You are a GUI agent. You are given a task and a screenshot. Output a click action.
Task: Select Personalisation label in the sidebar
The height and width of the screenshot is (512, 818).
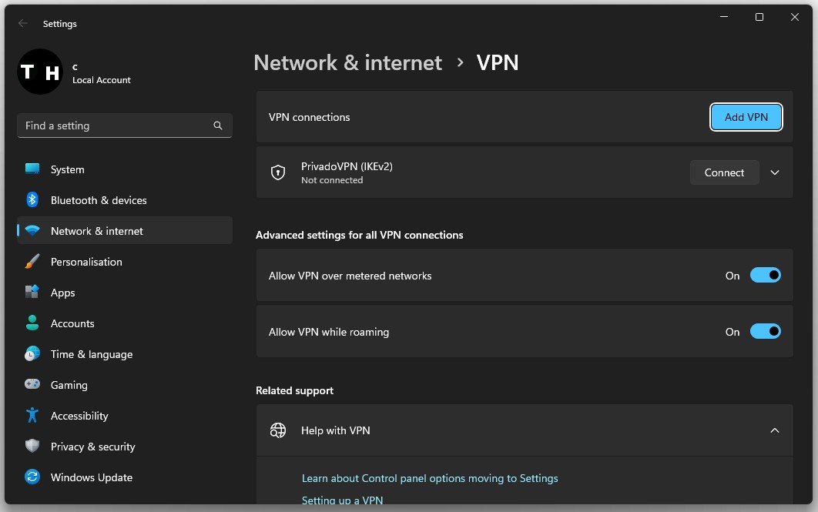point(86,262)
